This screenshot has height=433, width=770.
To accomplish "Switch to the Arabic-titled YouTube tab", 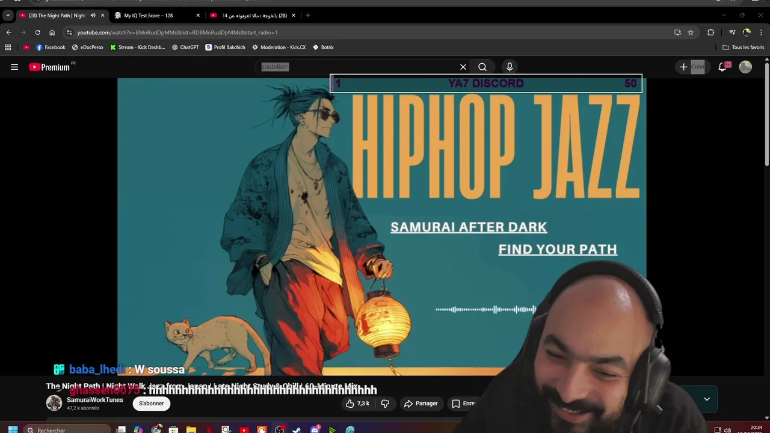I will coord(253,15).
